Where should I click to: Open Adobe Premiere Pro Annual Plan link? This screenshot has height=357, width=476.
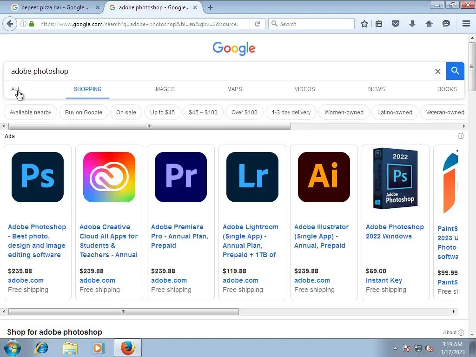pos(180,236)
